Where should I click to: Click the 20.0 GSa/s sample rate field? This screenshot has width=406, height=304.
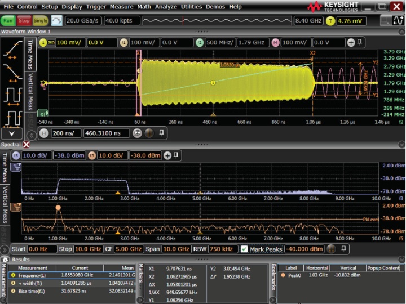coord(83,21)
